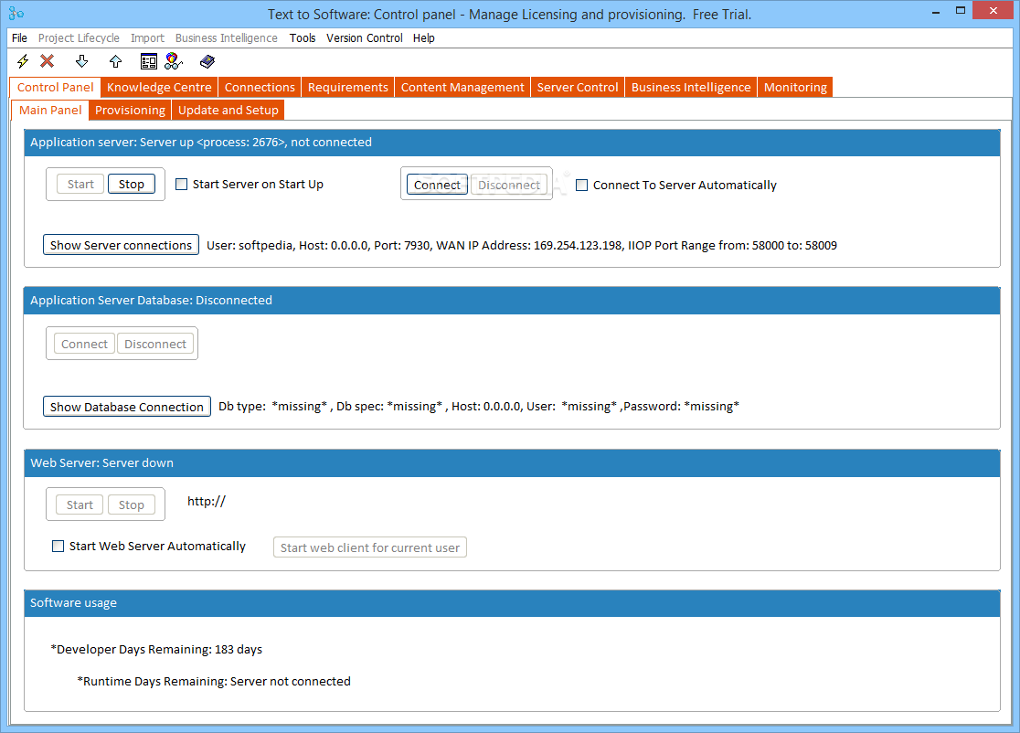Screen dimensions: 1020x733
Task: Click the down arrow toolbar icon
Action: point(81,61)
